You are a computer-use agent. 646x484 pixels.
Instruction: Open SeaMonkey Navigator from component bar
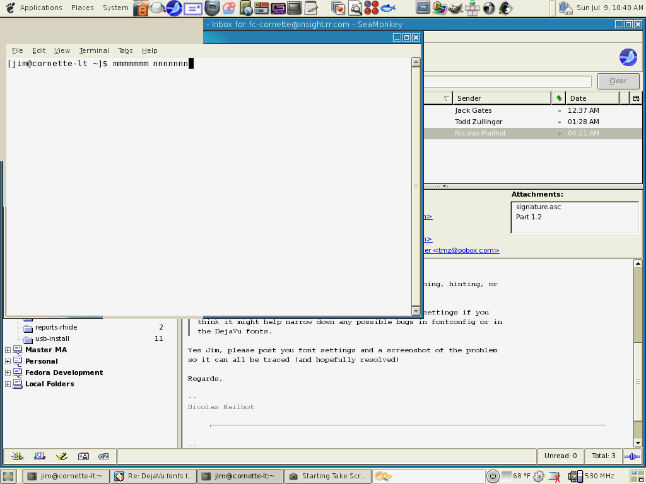(17, 456)
